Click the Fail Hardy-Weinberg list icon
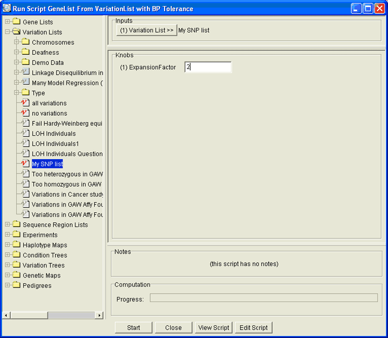 [x=25, y=123]
